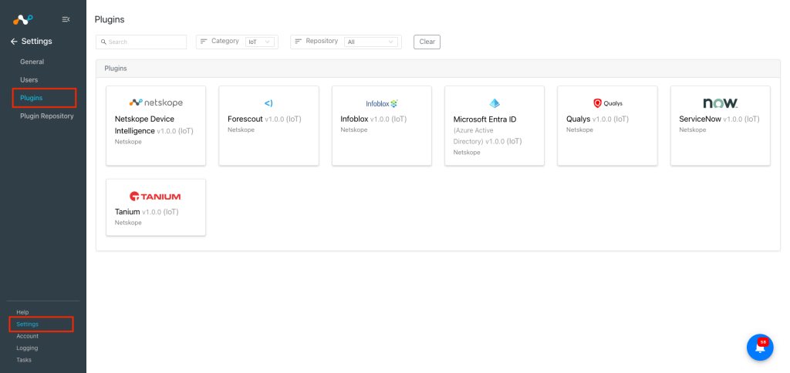Click '(Azure Active Directory) v1.0.0 (IoT)' text

[x=488, y=136]
